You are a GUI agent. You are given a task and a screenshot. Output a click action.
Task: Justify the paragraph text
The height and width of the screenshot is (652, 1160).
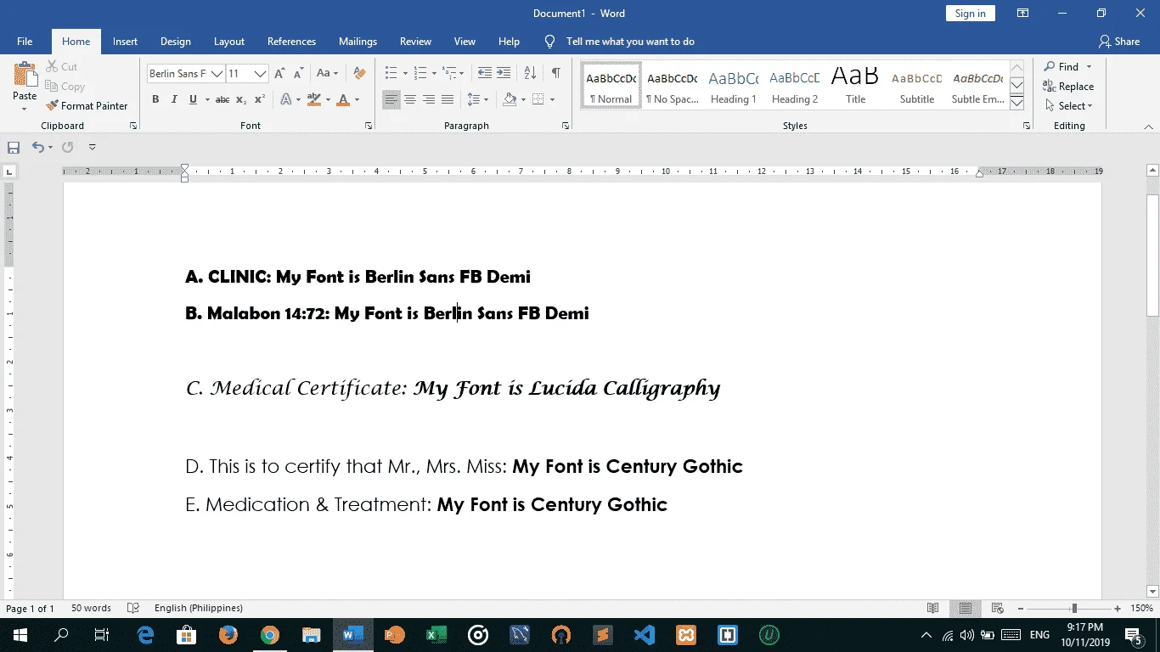point(448,100)
